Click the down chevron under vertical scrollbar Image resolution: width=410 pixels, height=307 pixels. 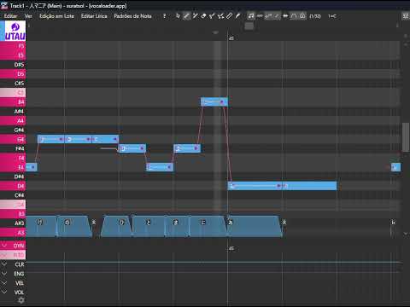coord(406,234)
